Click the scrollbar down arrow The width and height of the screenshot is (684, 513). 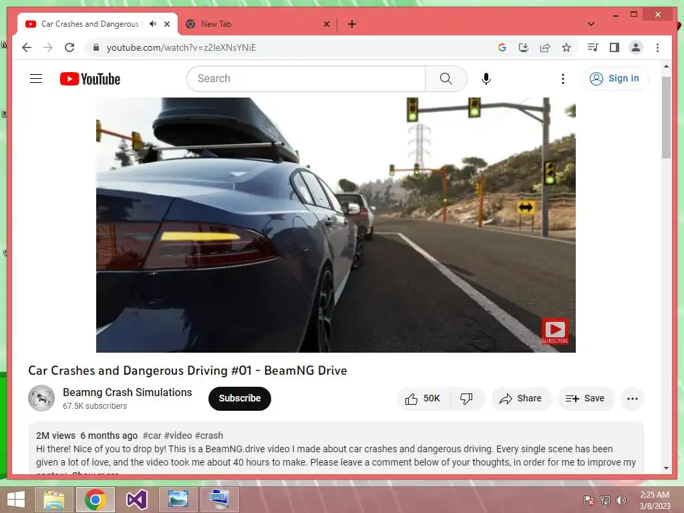coord(666,468)
